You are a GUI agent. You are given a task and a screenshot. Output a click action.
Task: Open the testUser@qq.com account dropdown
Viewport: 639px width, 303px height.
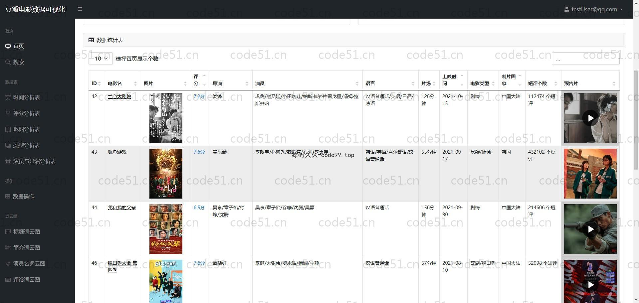(x=593, y=9)
